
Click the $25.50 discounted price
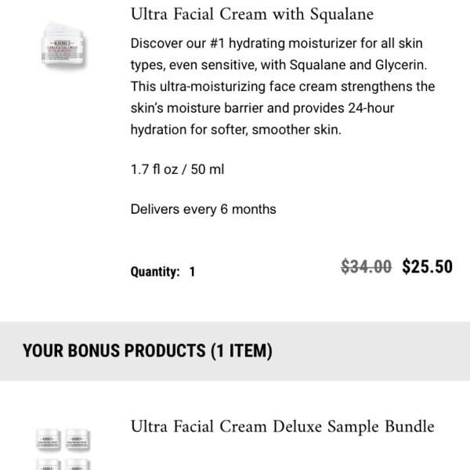point(427,266)
